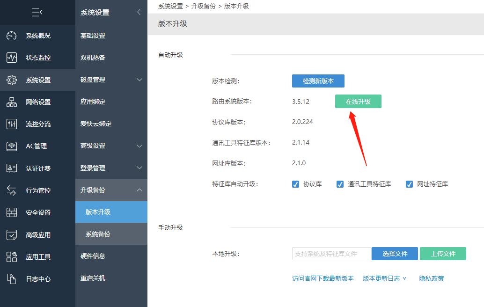Click the 行为管控 behavior management icon

coord(11,190)
